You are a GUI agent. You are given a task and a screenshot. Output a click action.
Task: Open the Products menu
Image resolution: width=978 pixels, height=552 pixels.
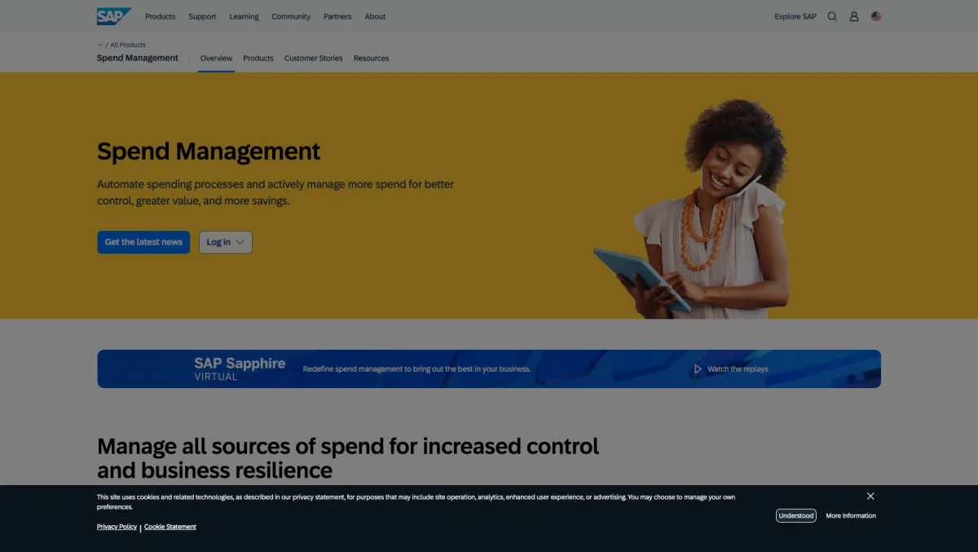(160, 16)
